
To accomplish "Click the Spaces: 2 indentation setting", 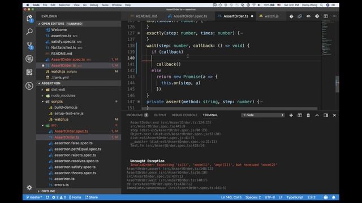I will [x=253, y=197].
